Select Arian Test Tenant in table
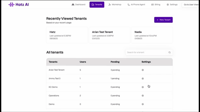The width and height of the screenshot is (200, 112). (57, 70)
